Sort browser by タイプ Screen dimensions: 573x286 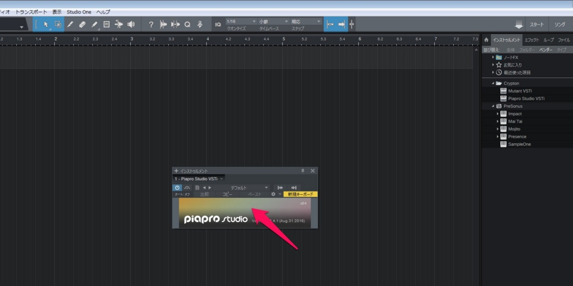click(x=561, y=50)
